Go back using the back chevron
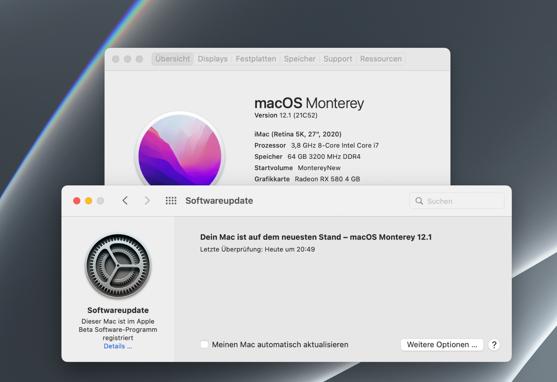This screenshot has height=382, width=557. [x=125, y=201]
